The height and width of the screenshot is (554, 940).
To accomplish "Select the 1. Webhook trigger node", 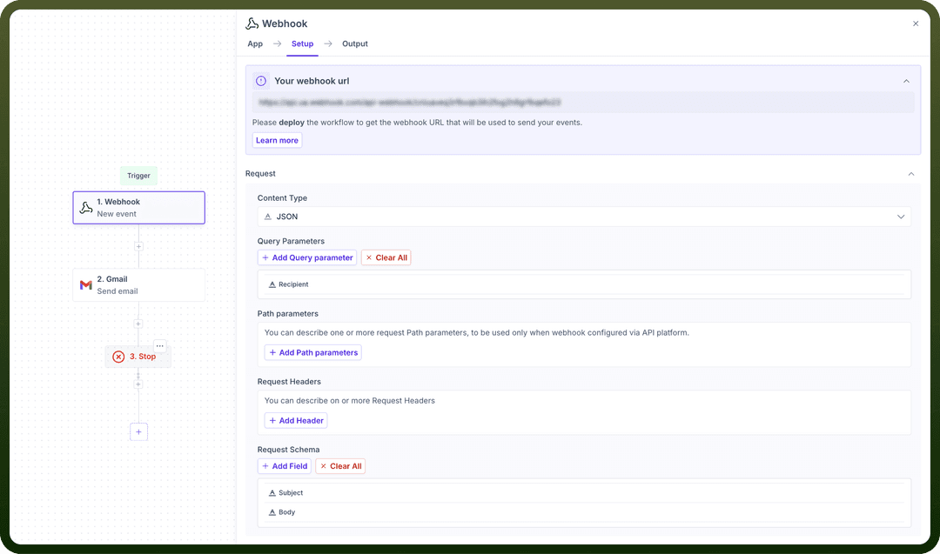I will [x=139, y=208].
